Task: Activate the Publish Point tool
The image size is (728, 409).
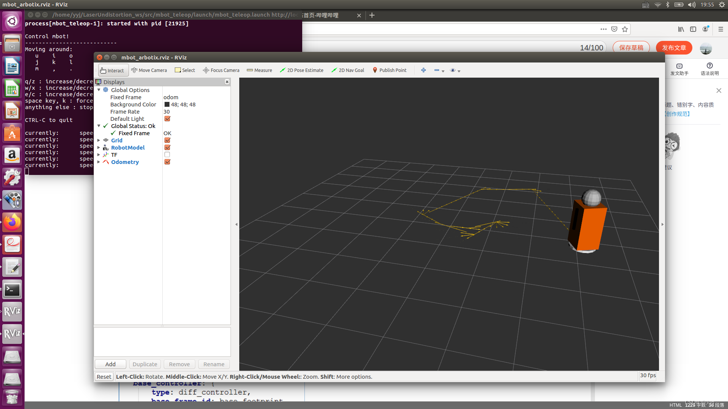Action: tap(389, 70)
